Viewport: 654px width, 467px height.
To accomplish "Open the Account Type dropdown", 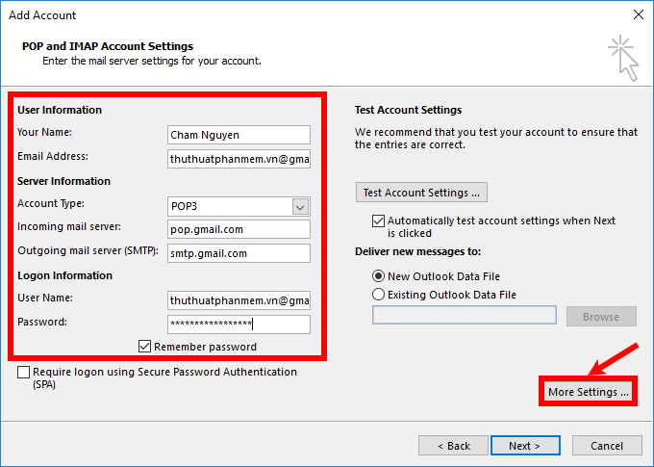I will tap(300, 206).
